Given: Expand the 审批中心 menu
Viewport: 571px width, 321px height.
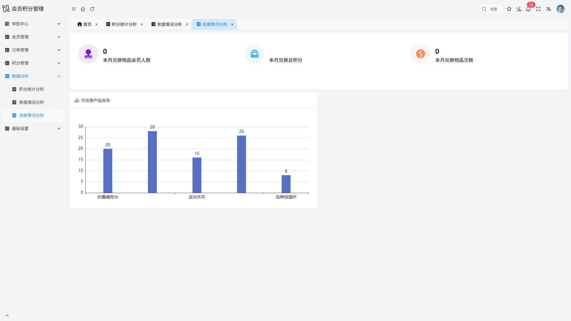Looking at the screenshot, I should tap(33, 24).
